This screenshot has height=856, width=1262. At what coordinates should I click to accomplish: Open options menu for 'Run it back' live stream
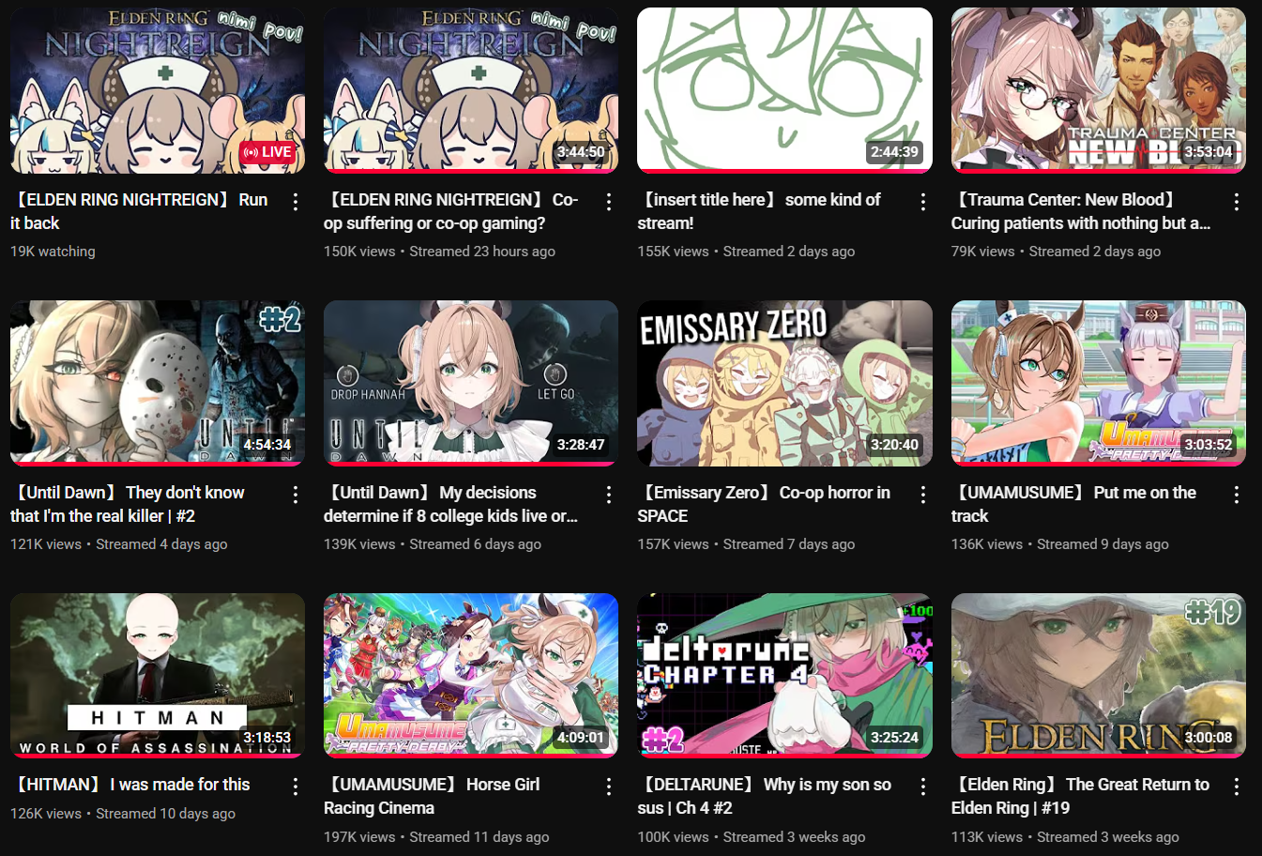(x=296, y=202)
